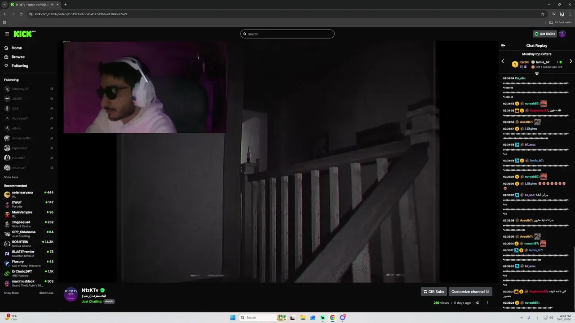Click norahB7 username at 02:34:55
This screenshot has width=575, height=323.
[532, 104]
